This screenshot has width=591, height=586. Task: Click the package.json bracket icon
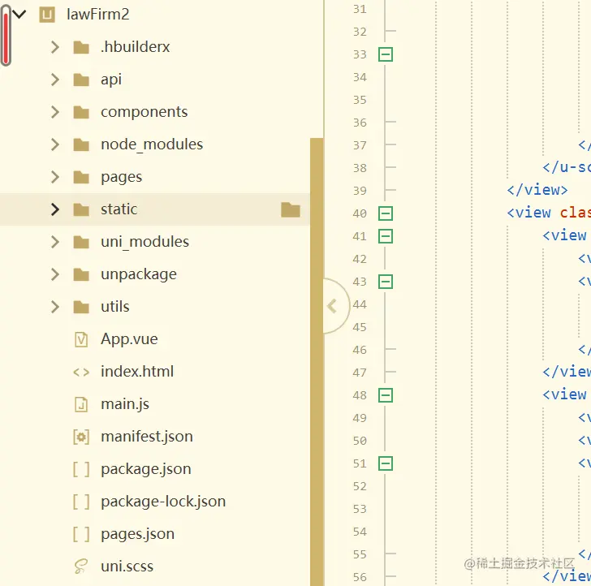[81, 470]
